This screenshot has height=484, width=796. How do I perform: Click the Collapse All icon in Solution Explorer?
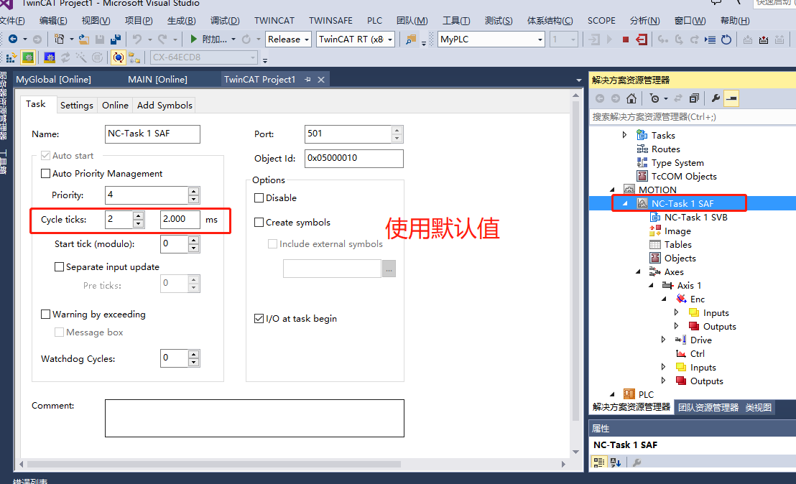click(694, 98)
